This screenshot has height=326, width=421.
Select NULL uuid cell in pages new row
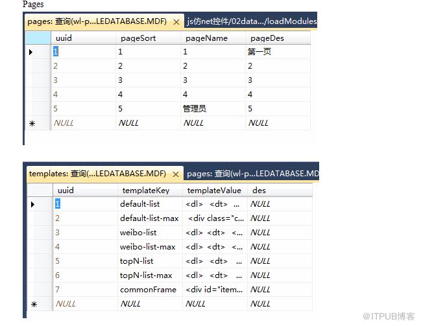coord(83,123)
